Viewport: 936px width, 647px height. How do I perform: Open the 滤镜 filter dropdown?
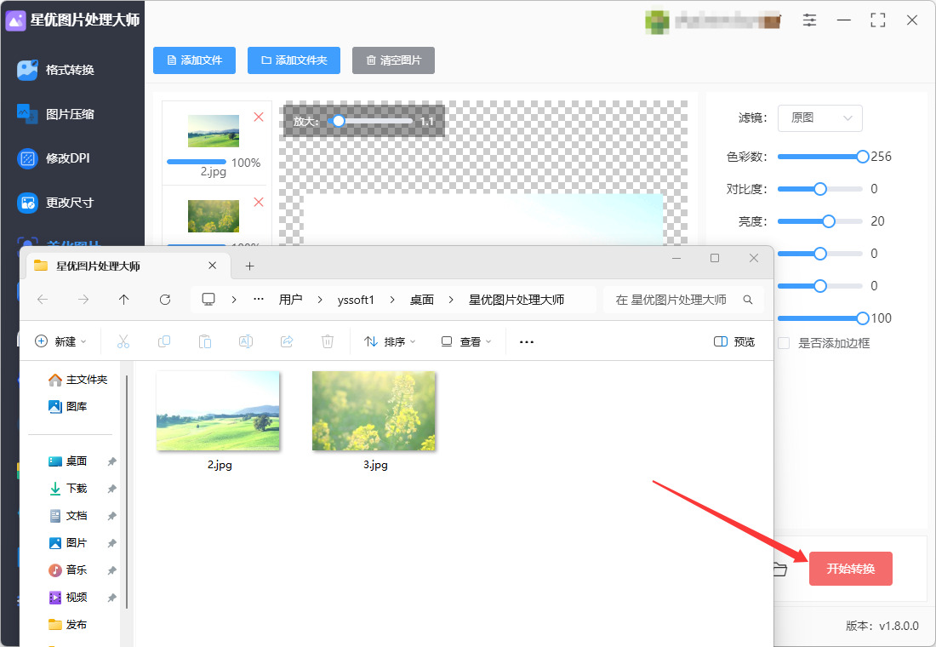pos(819,117)
